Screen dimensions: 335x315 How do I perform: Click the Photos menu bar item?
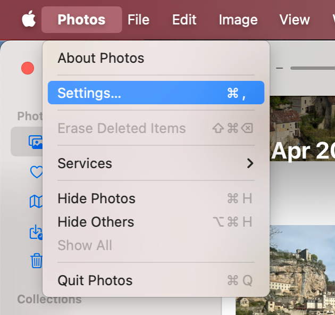pyautogui.click(x=81, y=20)
